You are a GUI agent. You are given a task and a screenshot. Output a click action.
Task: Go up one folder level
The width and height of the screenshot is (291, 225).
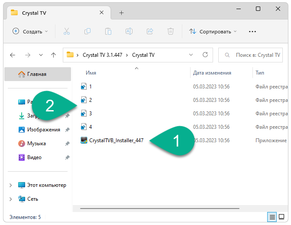click(53, 55)
